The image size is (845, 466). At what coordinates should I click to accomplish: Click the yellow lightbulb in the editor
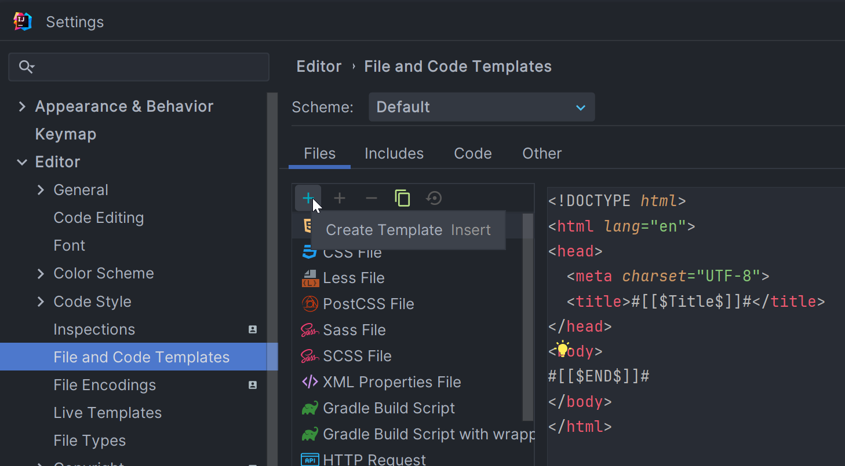pos(562,349)
